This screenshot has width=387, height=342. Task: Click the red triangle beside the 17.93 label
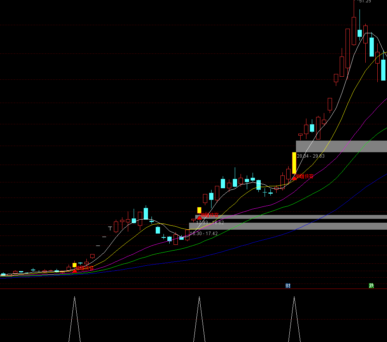click(200, 218)
